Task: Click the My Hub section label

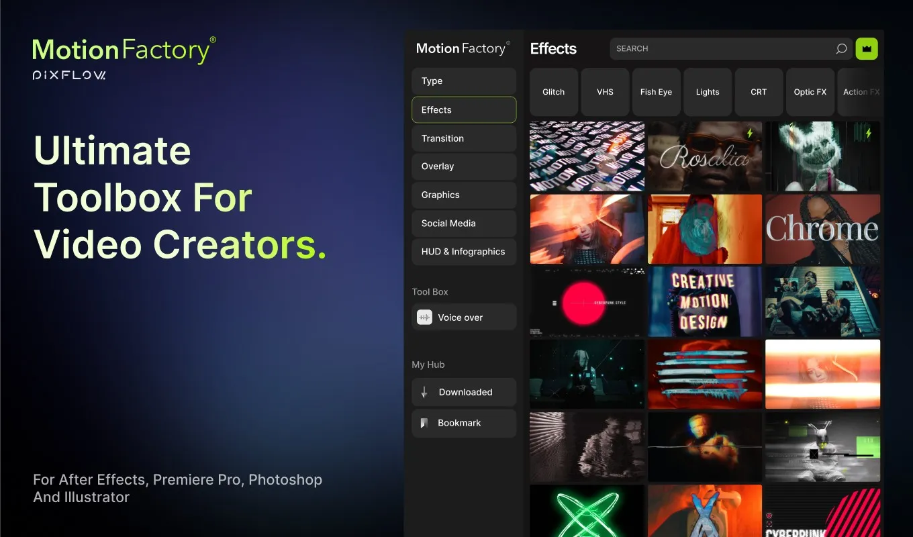Action: [428, 364]
